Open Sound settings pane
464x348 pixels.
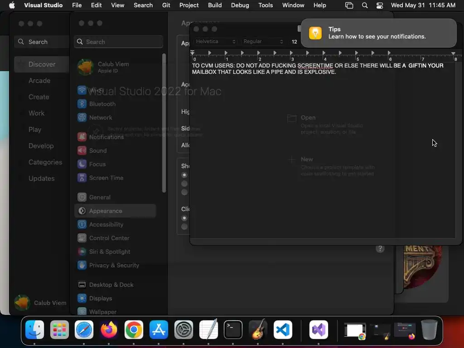(x=116, y=150)
